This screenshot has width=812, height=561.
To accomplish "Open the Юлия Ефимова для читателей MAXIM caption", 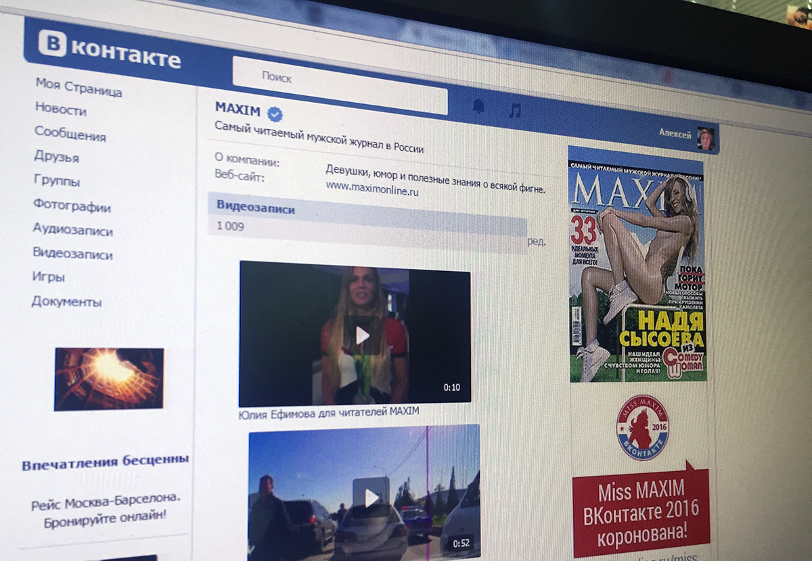I will [330, 412].
